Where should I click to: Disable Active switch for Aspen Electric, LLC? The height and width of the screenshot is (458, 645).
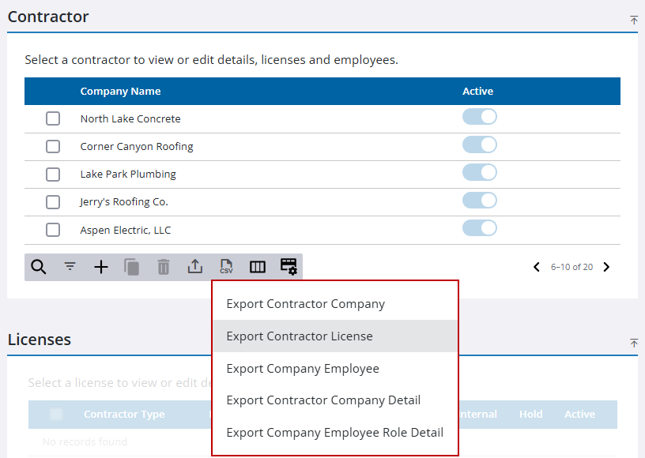point(479,229)
